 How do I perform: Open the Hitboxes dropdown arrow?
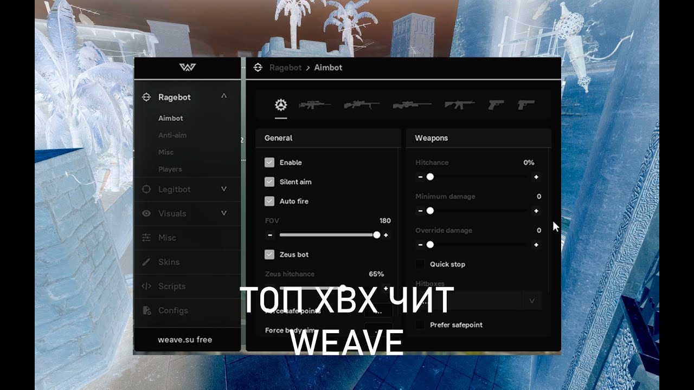[x=532, y=301]
